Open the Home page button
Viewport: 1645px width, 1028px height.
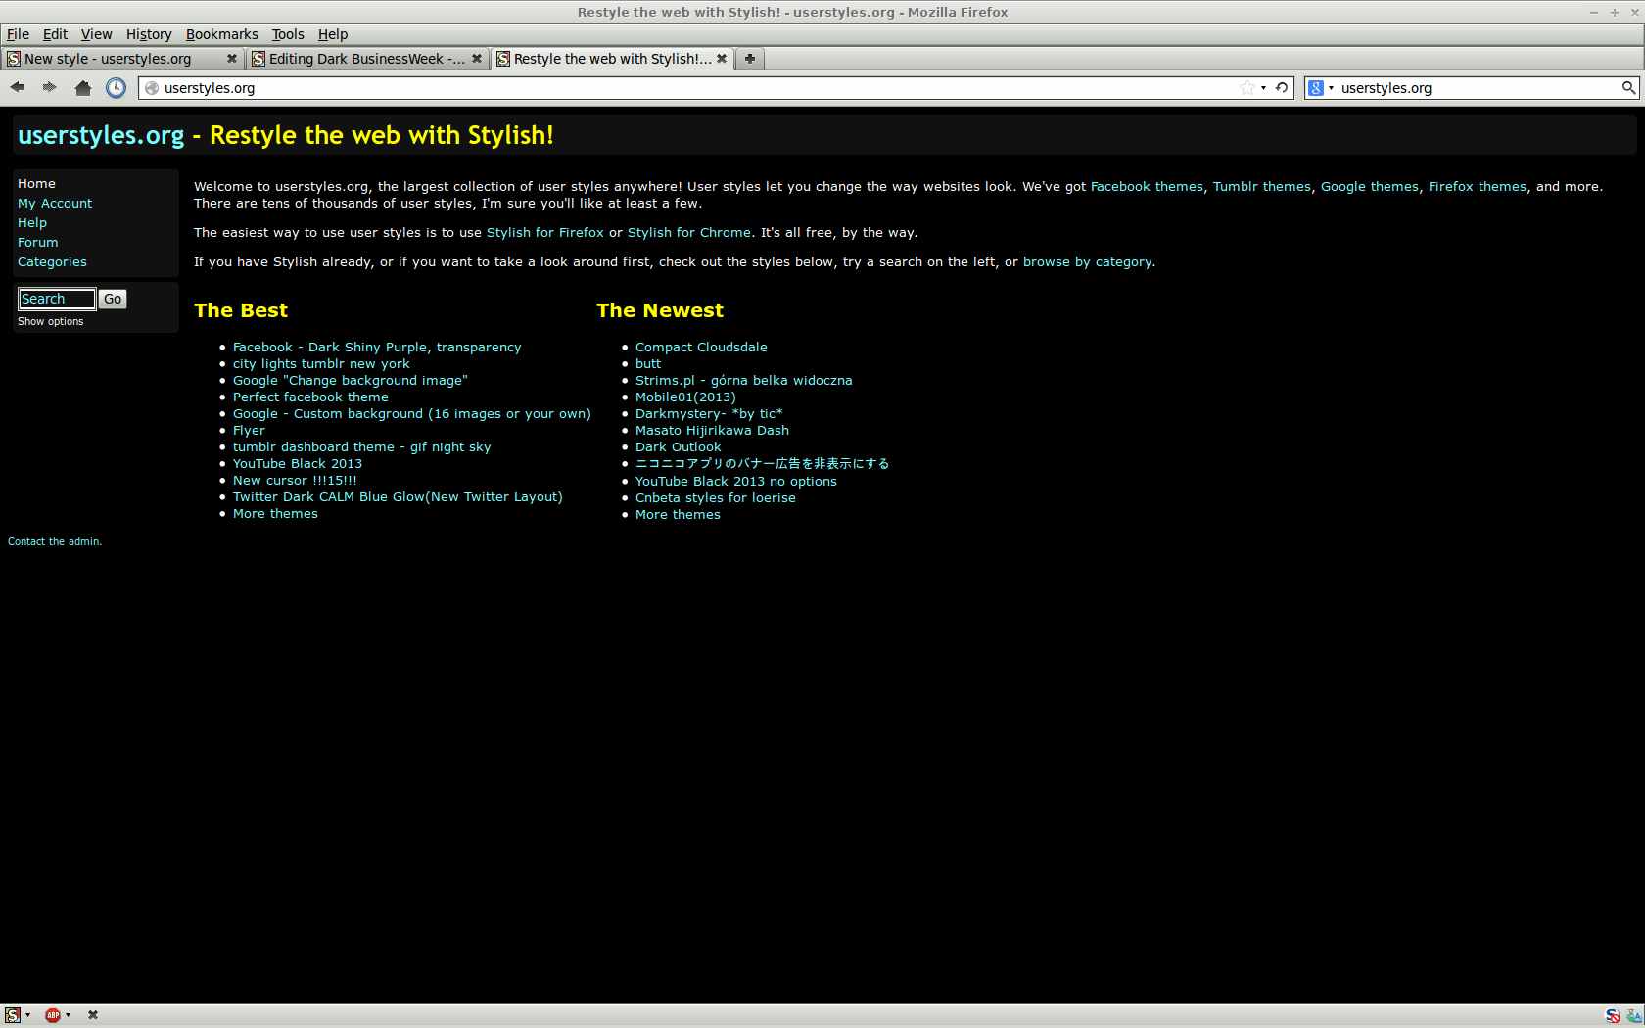[x=83, y=88]
